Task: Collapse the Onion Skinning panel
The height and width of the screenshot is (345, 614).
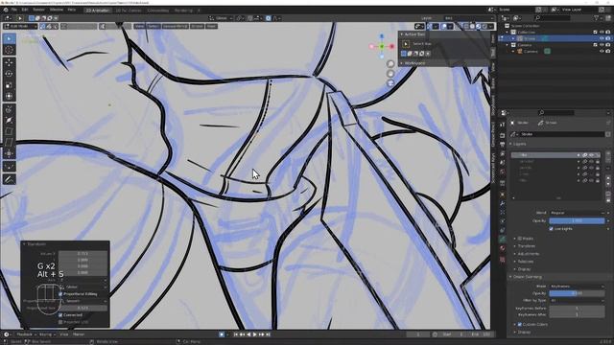Action: click(527, 277)
